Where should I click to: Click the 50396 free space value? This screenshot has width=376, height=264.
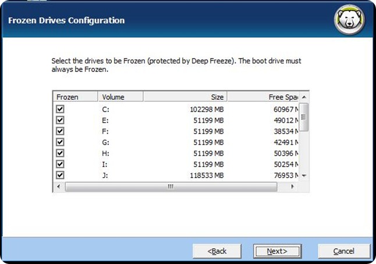286,154
